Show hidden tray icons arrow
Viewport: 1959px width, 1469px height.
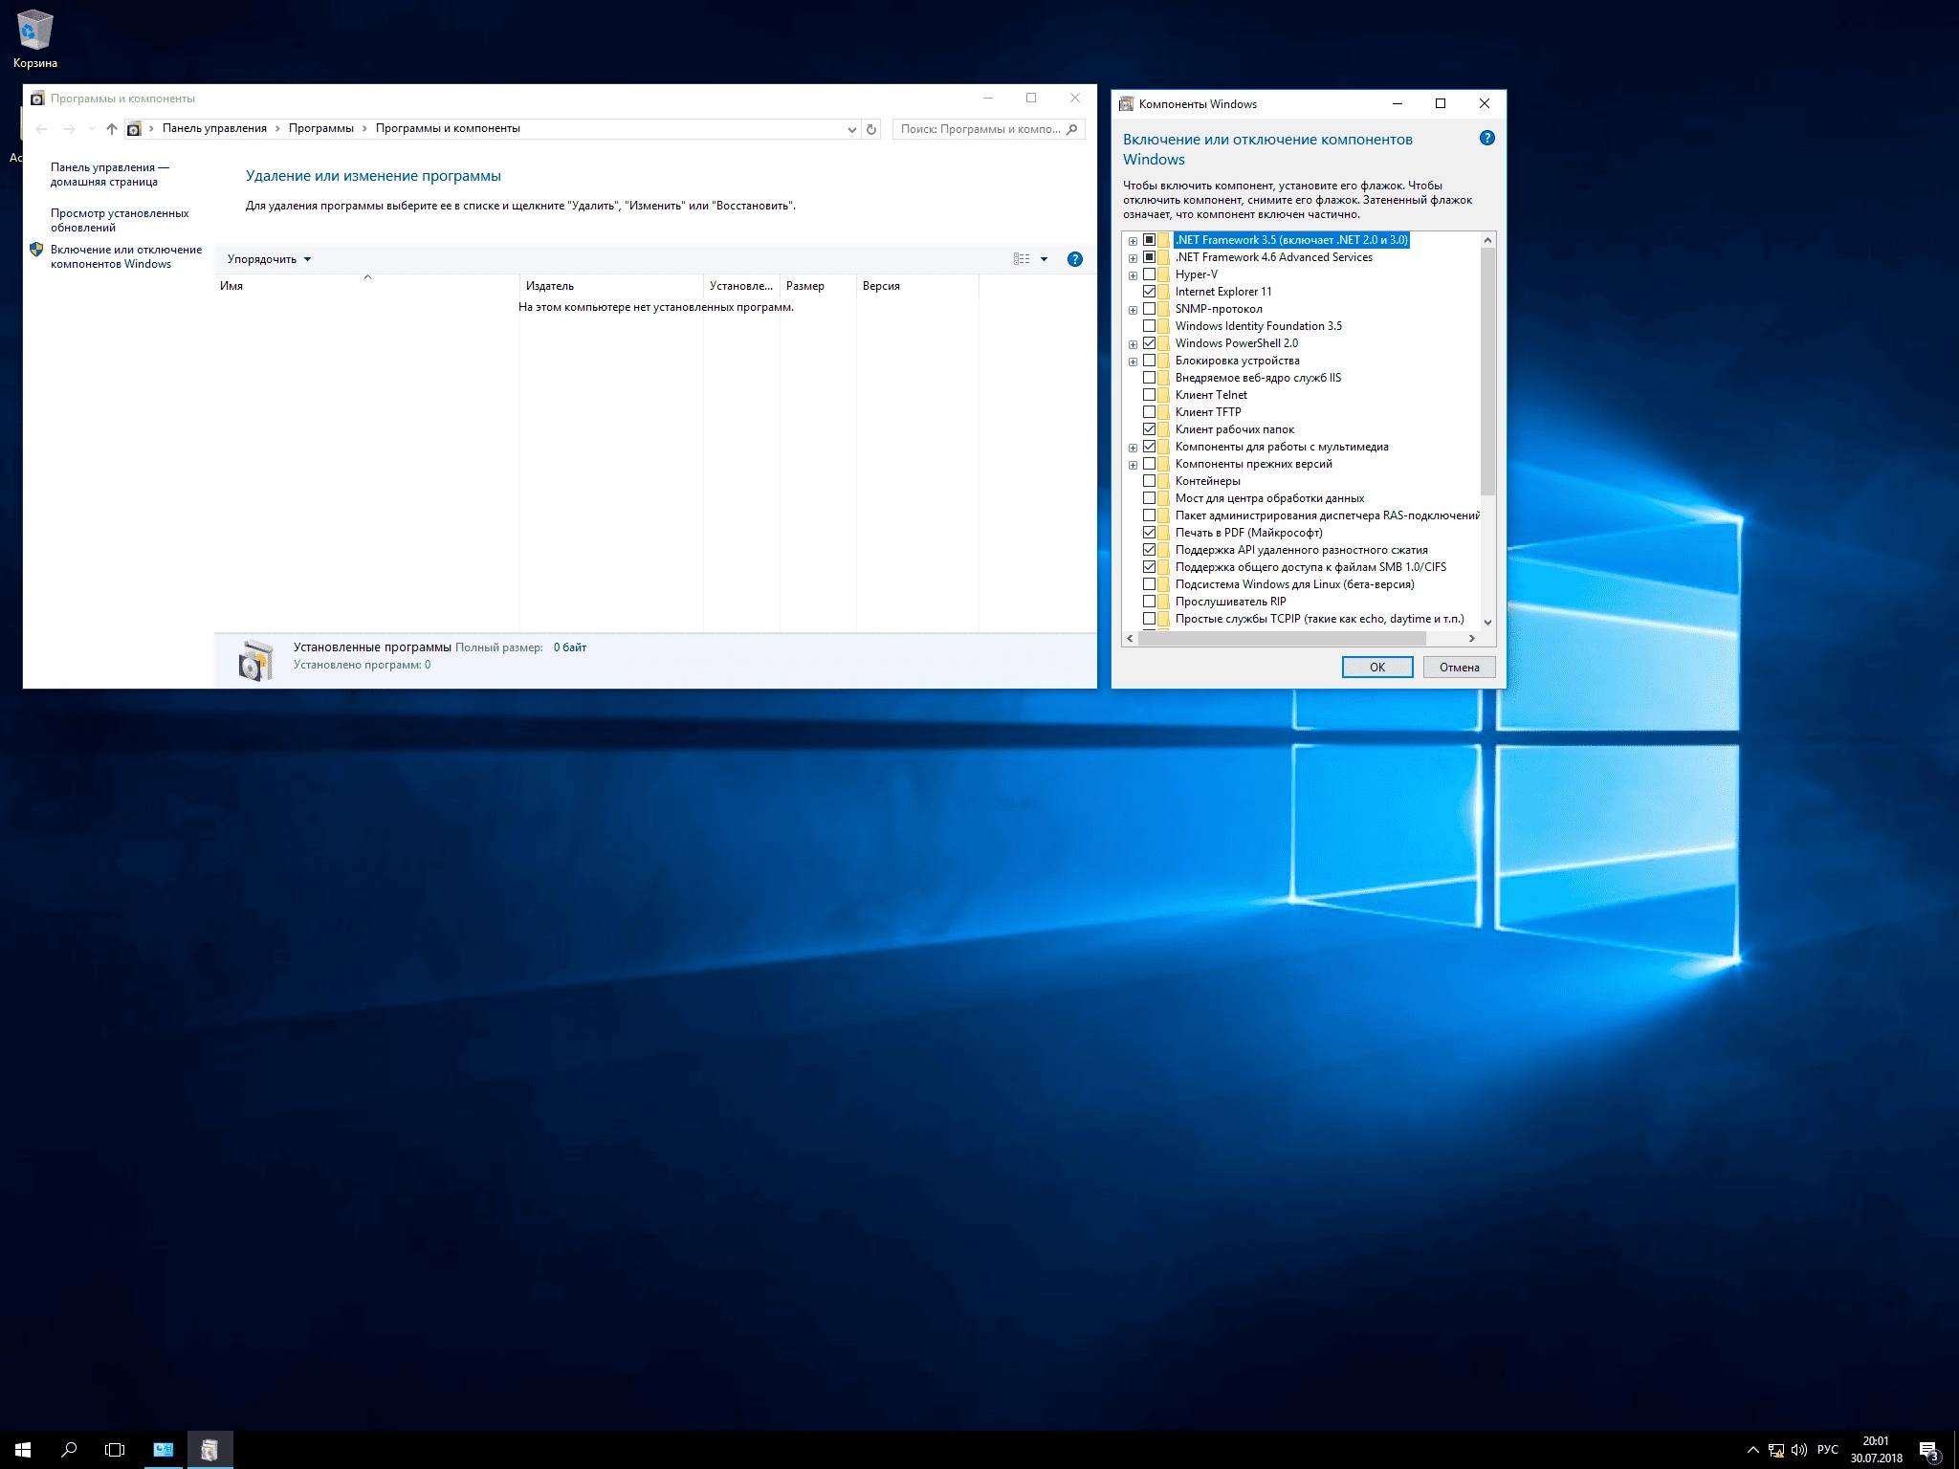click(x=1752, y=1450)
